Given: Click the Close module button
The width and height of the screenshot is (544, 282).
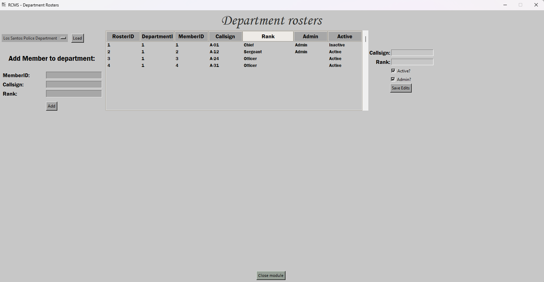Looking at the screenshot, I should [x=271, y=276].
